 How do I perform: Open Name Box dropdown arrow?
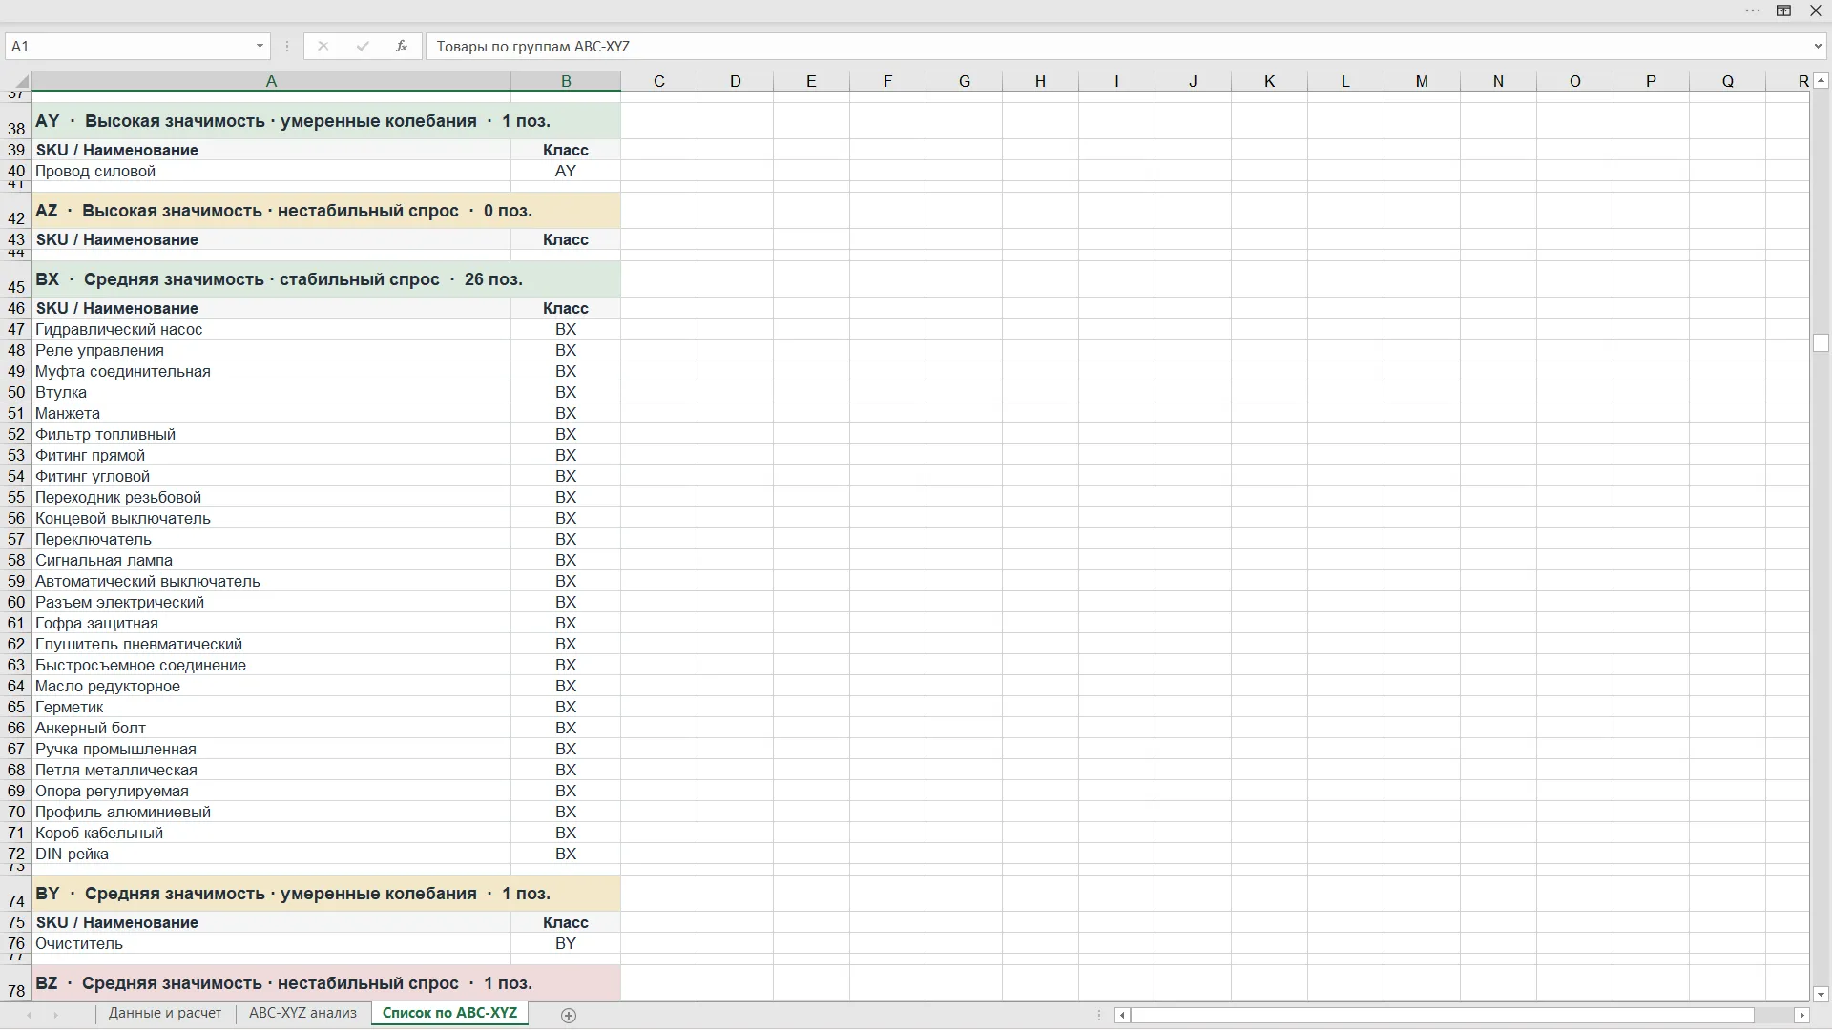(260, 46)
